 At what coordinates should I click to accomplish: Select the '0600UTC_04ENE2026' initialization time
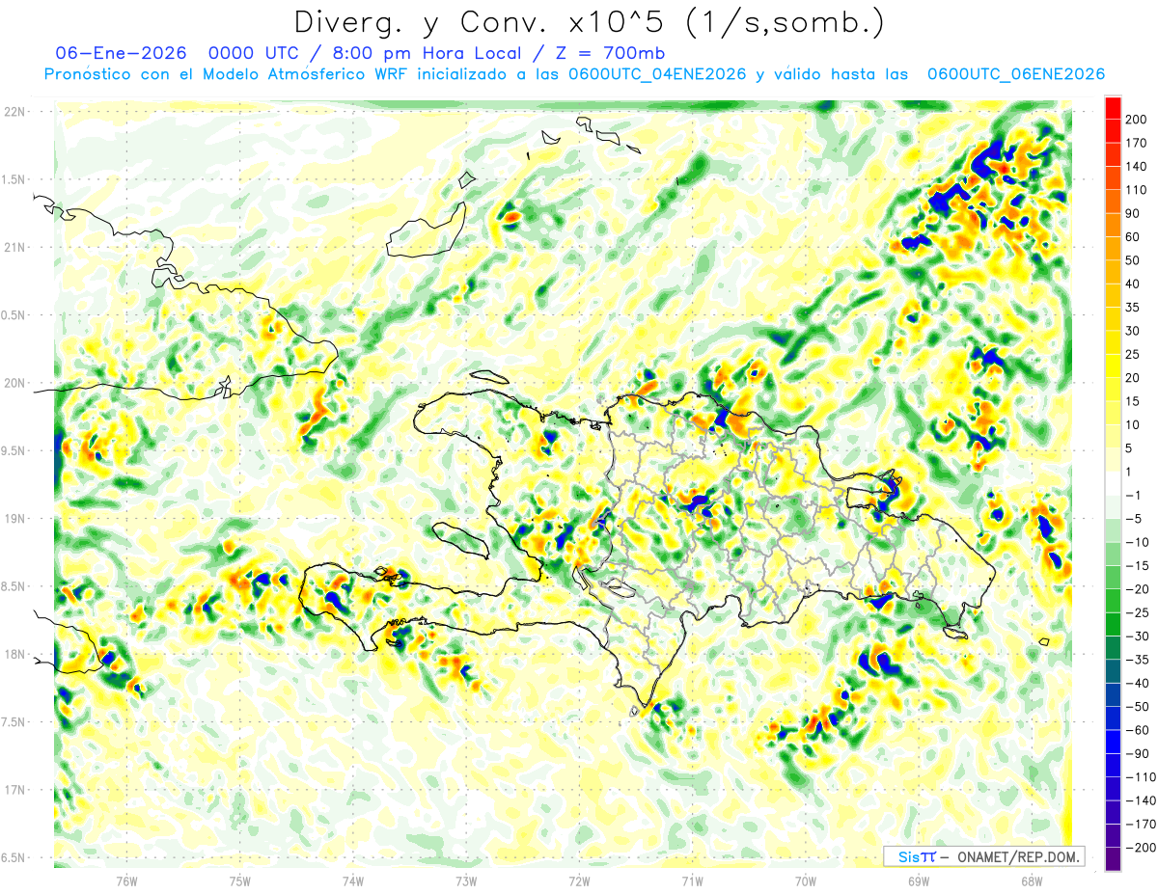[x=656, y=74]
